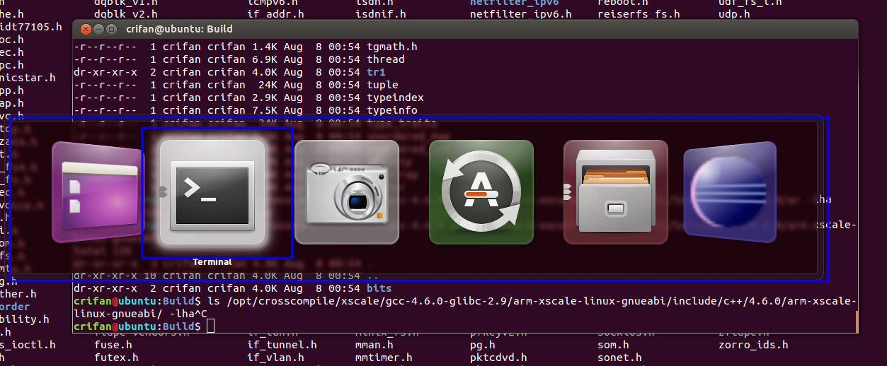Viewport: 887px width, 366px height.
Task: Click reiserfs_fs.h in the background terminal
Action: [639, 13]
